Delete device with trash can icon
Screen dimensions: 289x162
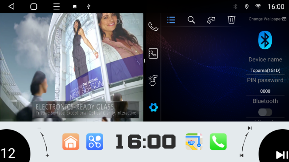tap(231, 20)
